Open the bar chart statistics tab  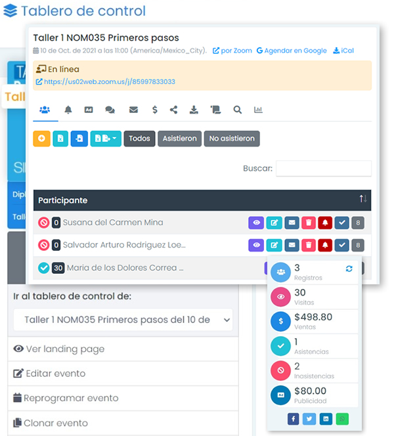tap(258, 110)
